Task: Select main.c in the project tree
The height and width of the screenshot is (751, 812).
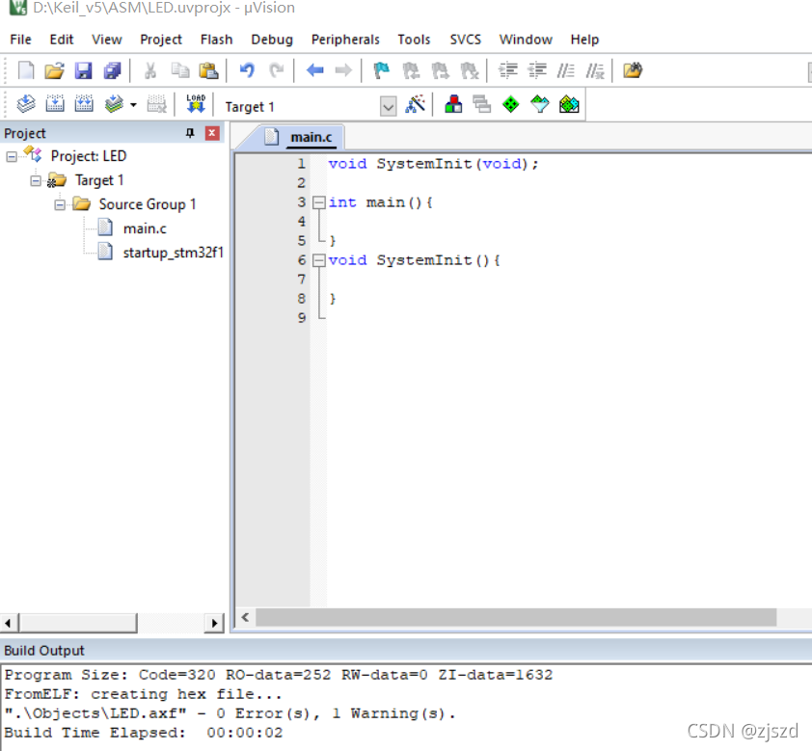Action: point(145,228)
